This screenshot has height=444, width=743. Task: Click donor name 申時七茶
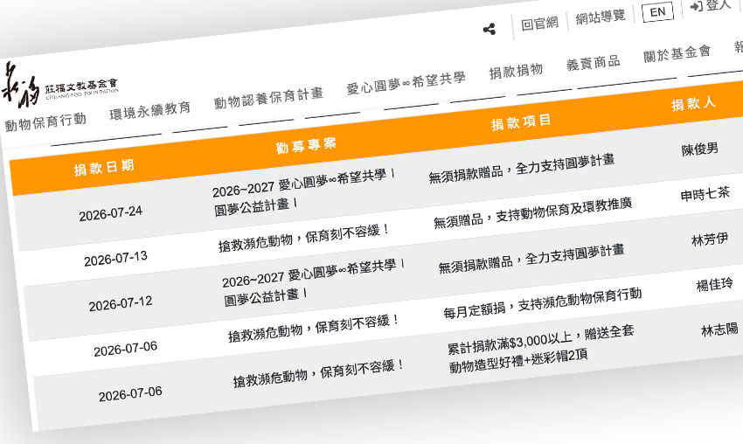click(x=705, y=194)
